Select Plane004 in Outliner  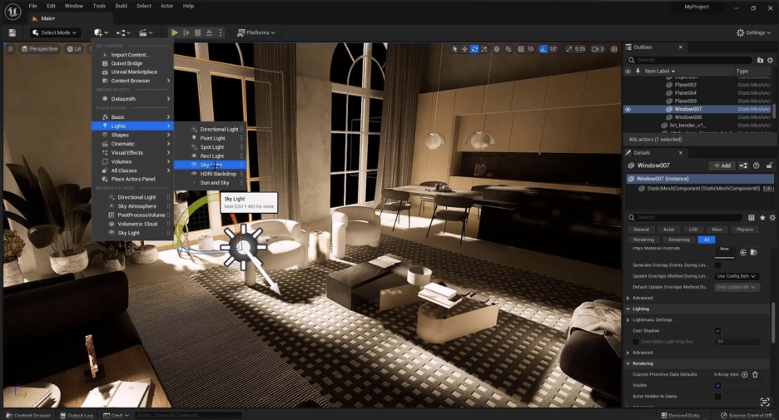click(685, 93)
